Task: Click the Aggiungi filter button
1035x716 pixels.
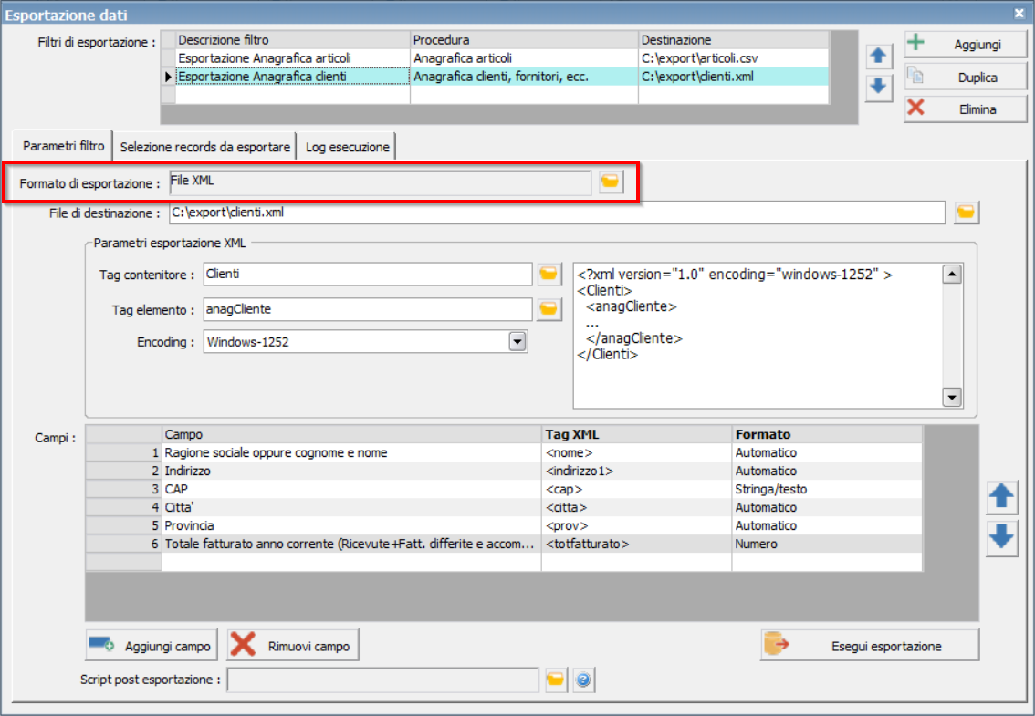Action: tap(966, 44)
